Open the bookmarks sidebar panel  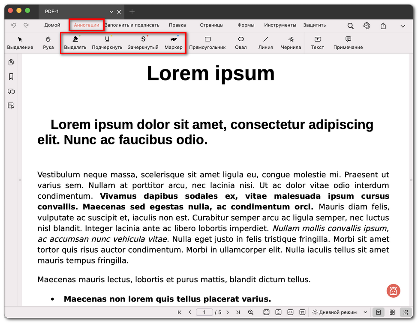click(x=11, y=77)
